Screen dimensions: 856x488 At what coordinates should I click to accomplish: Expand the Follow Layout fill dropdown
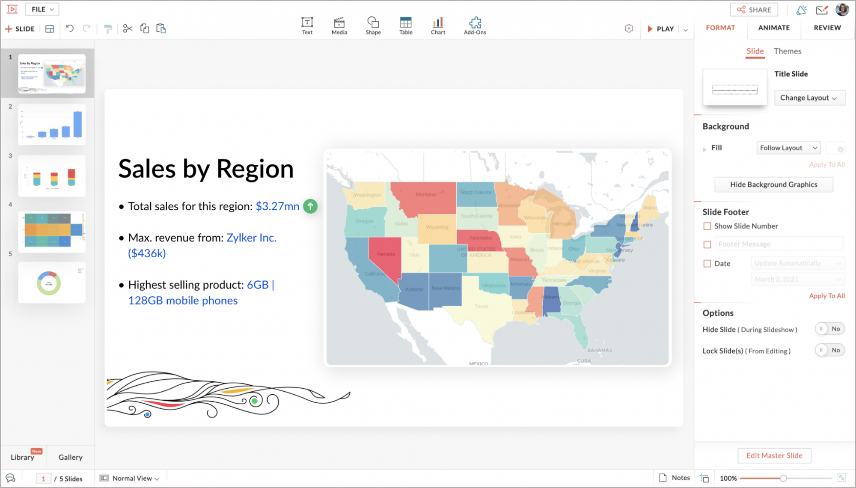tap(788, 148)
